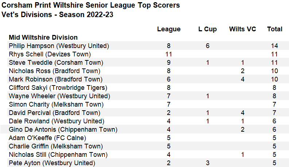Click the Total column header
The height and width of the screenshot is (167, 289).
[275, 29]
